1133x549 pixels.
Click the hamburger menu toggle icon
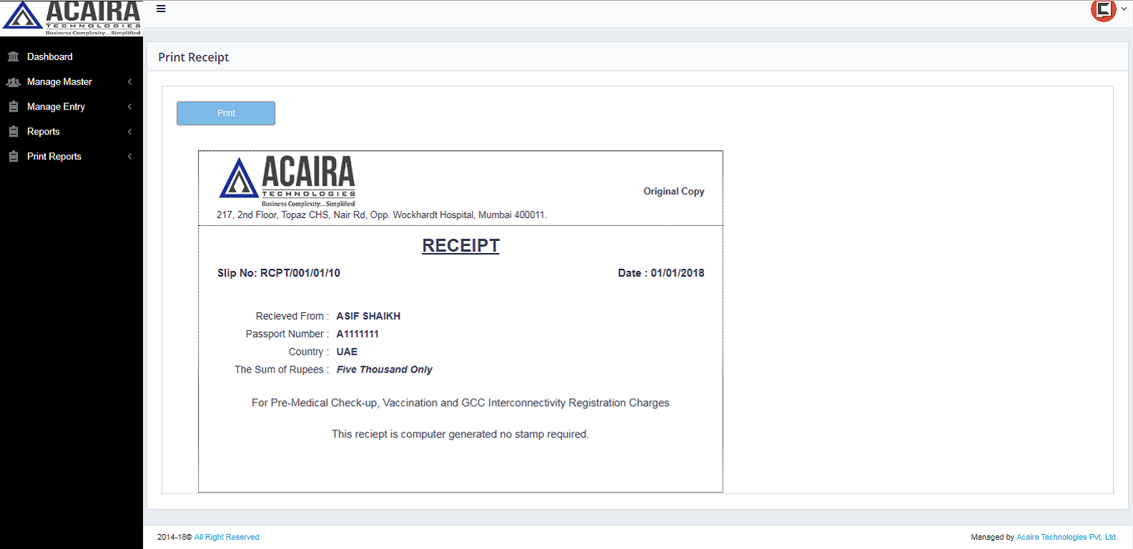pos(161,9)
